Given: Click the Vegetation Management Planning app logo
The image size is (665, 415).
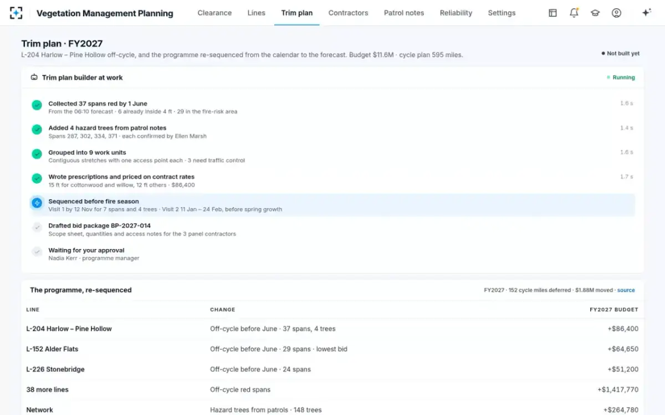Looking at the screenshot, I should click(16, 13).
